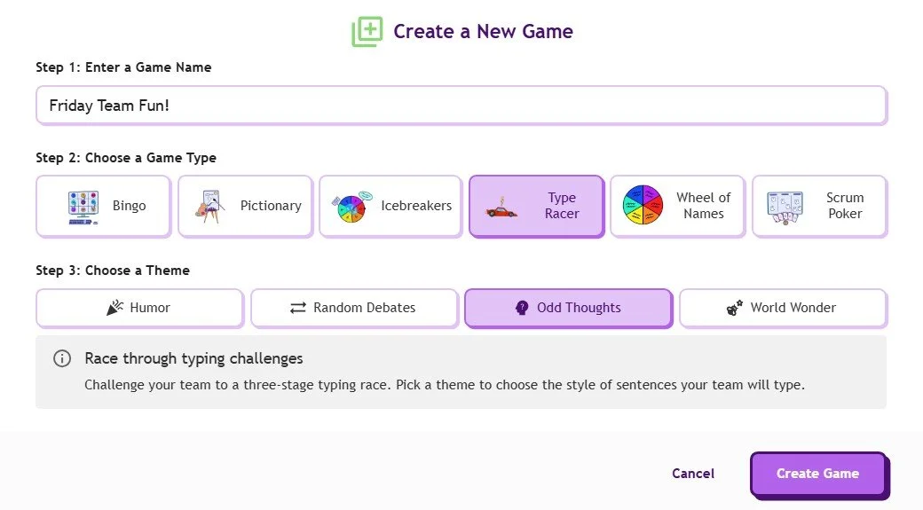Screen dimensions: 923x510
Task: Click the Bingo grid icon
Action: 83,207
